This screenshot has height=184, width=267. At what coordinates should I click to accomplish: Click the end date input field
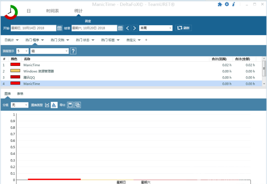click(x=94, y=28)
